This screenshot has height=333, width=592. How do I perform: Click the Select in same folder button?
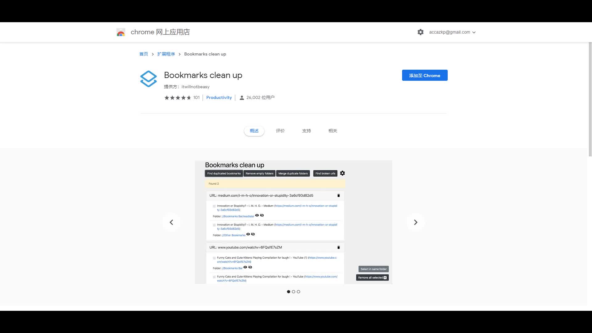[373, 269]
